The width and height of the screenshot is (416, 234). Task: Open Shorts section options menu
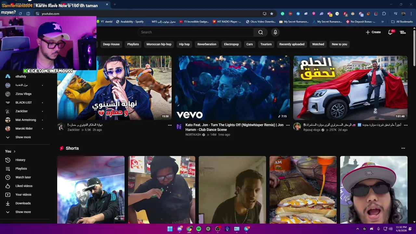403,148
